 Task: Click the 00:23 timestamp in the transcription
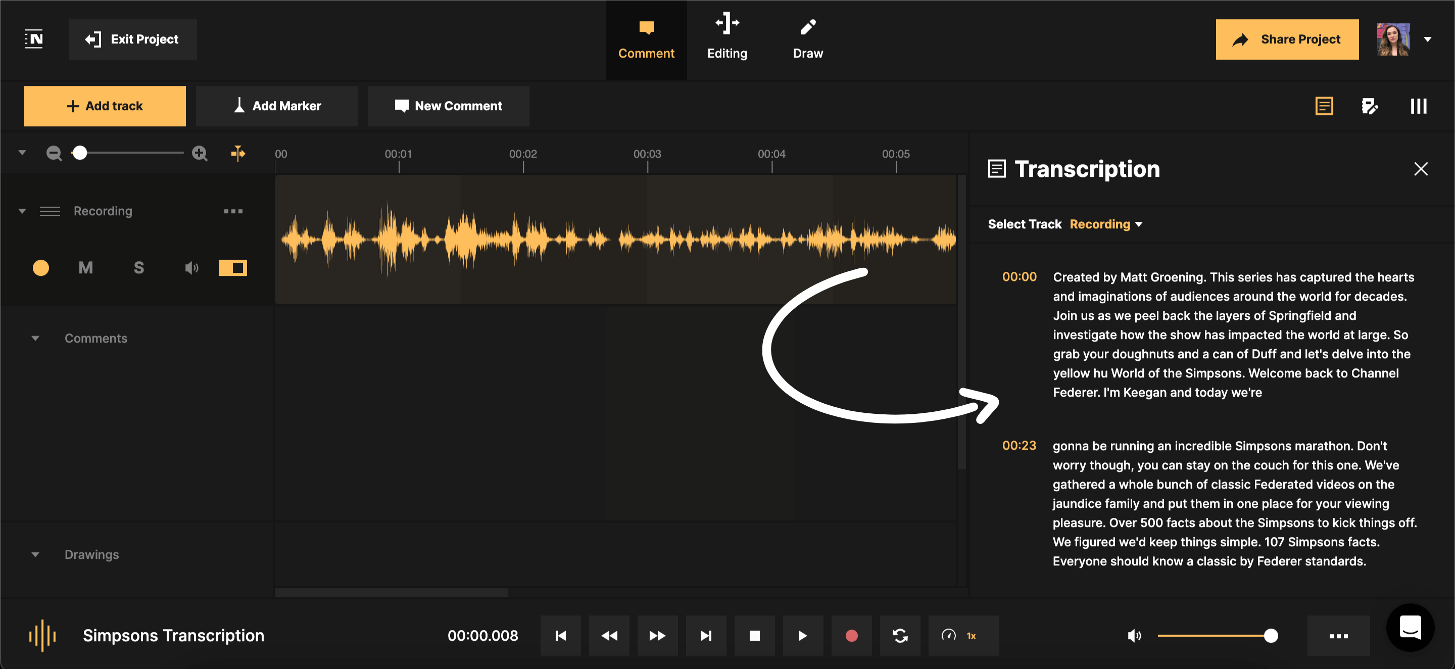1019,446
